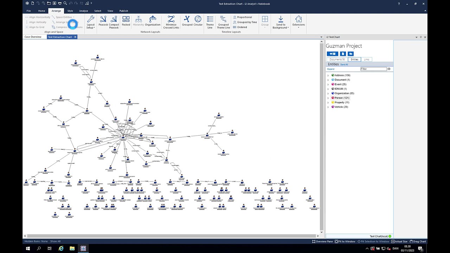Select Actual Size in status bar
Image resolution: width=450 pixels, height=253 pixels.
click(399, 241)
